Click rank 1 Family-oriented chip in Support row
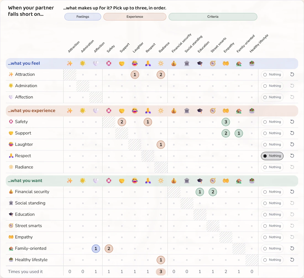 pyautogui.click(x=239, y=133)
